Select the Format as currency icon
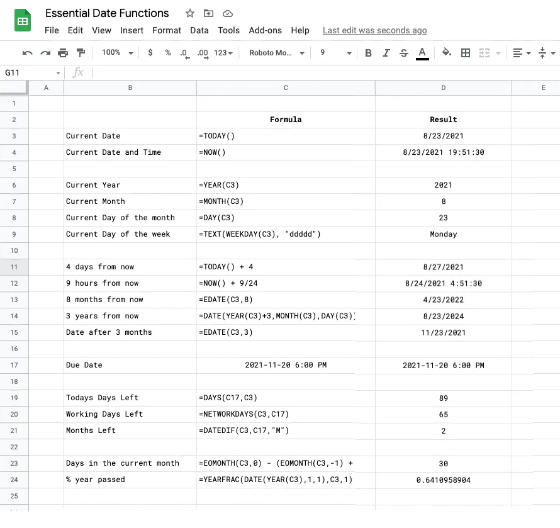Image resolution: width=560 pixels, height=528 pixels. 150,53
